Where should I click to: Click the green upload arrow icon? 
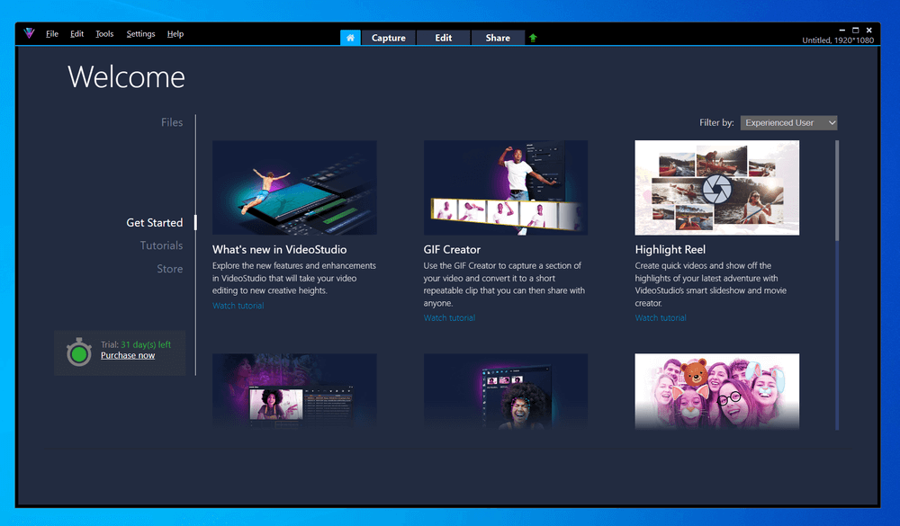(x=533, y=38)
